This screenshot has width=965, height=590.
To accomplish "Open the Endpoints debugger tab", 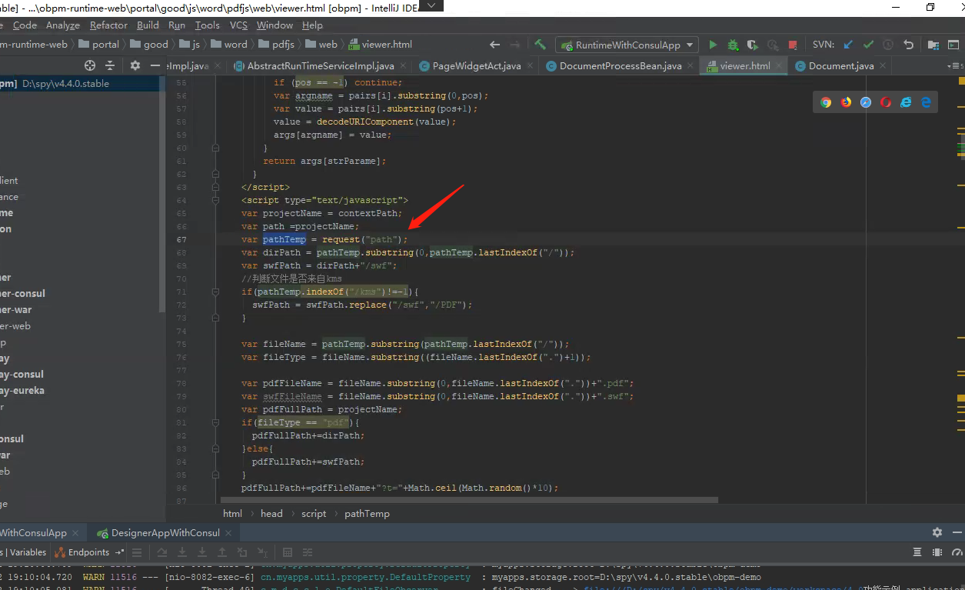I will 82,552.
